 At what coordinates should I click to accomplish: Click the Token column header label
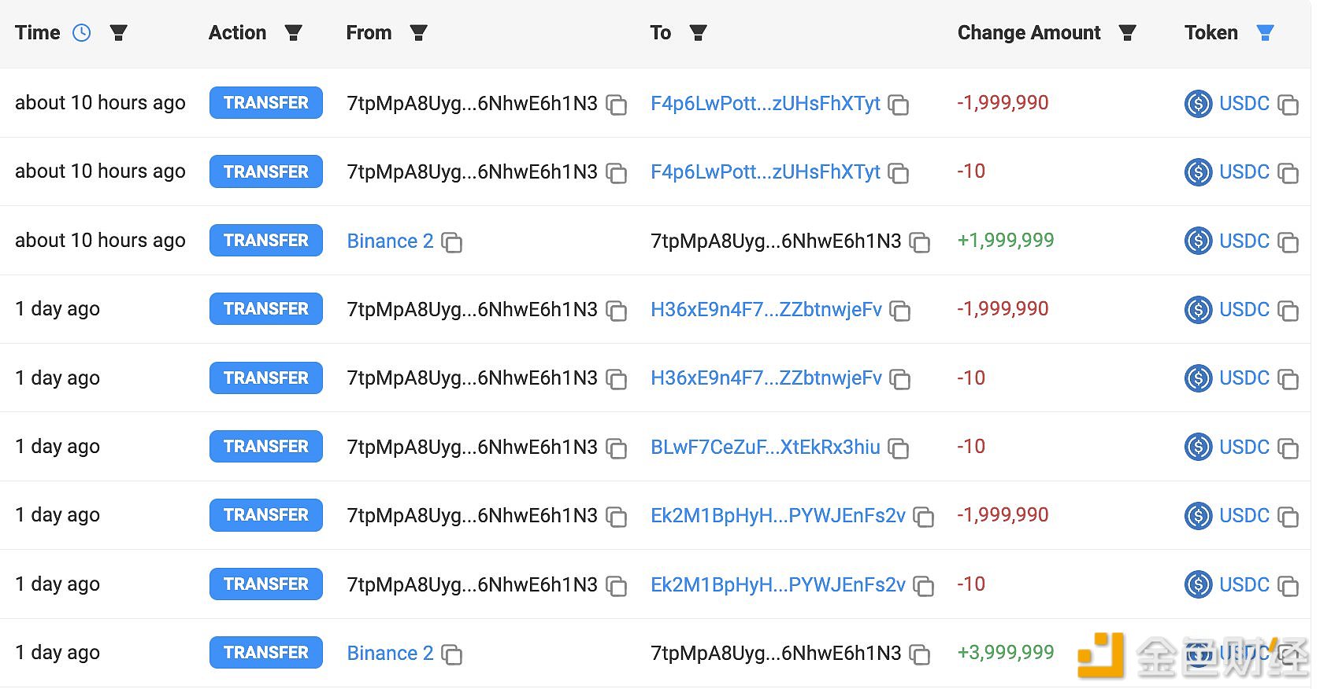(x=1211, y=33)
